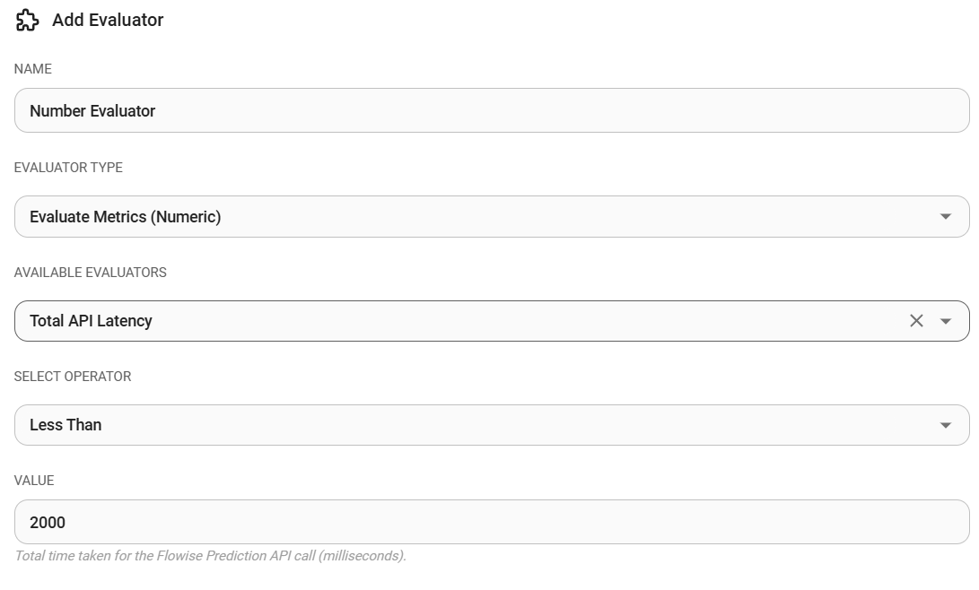Click the EVALUATOR TYPE label
This screenshot has height=590, width=979.
click(x=68, y=168)
